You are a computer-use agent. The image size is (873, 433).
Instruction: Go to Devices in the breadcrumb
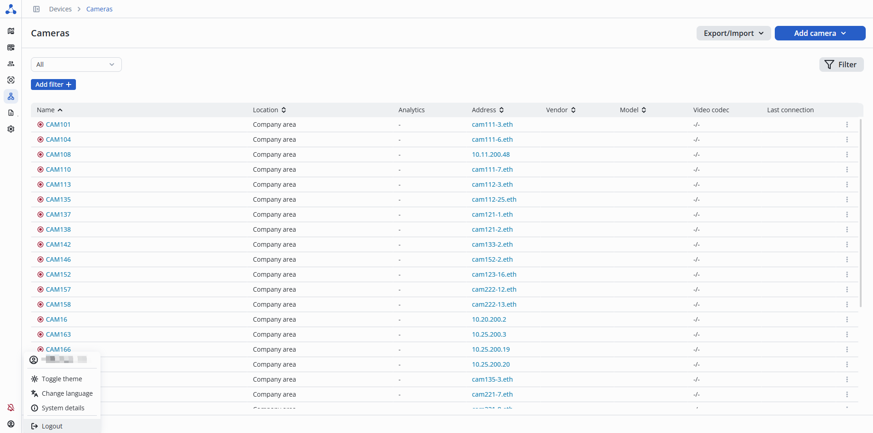[60, 9]
